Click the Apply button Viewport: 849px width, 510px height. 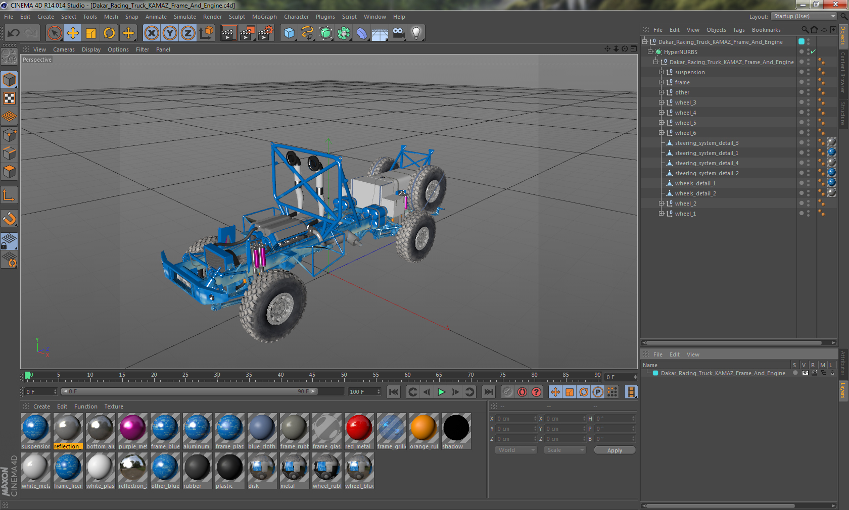pyautogui.click(x=615, y=450)
